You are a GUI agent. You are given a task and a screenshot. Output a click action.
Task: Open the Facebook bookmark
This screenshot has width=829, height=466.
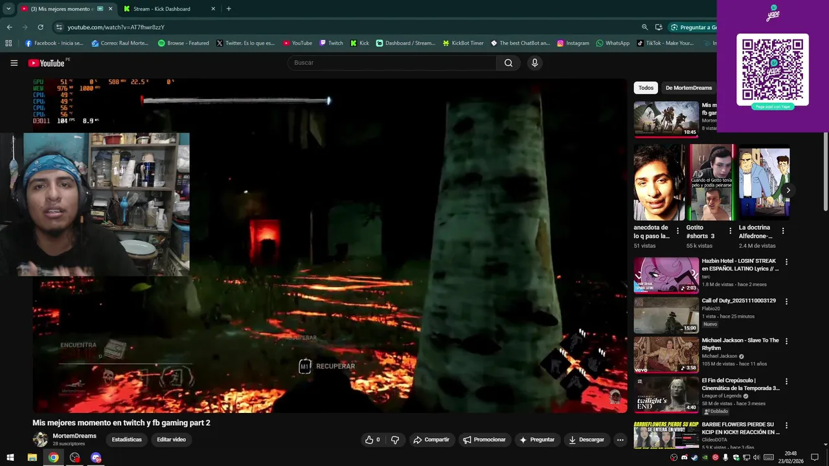coord(54,43)
